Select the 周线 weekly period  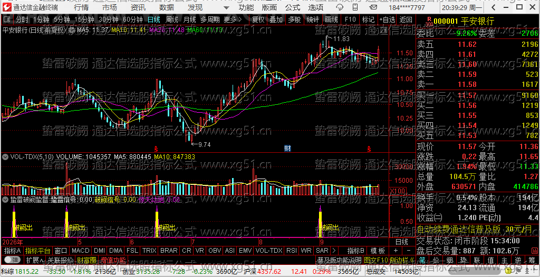point(171,19)
